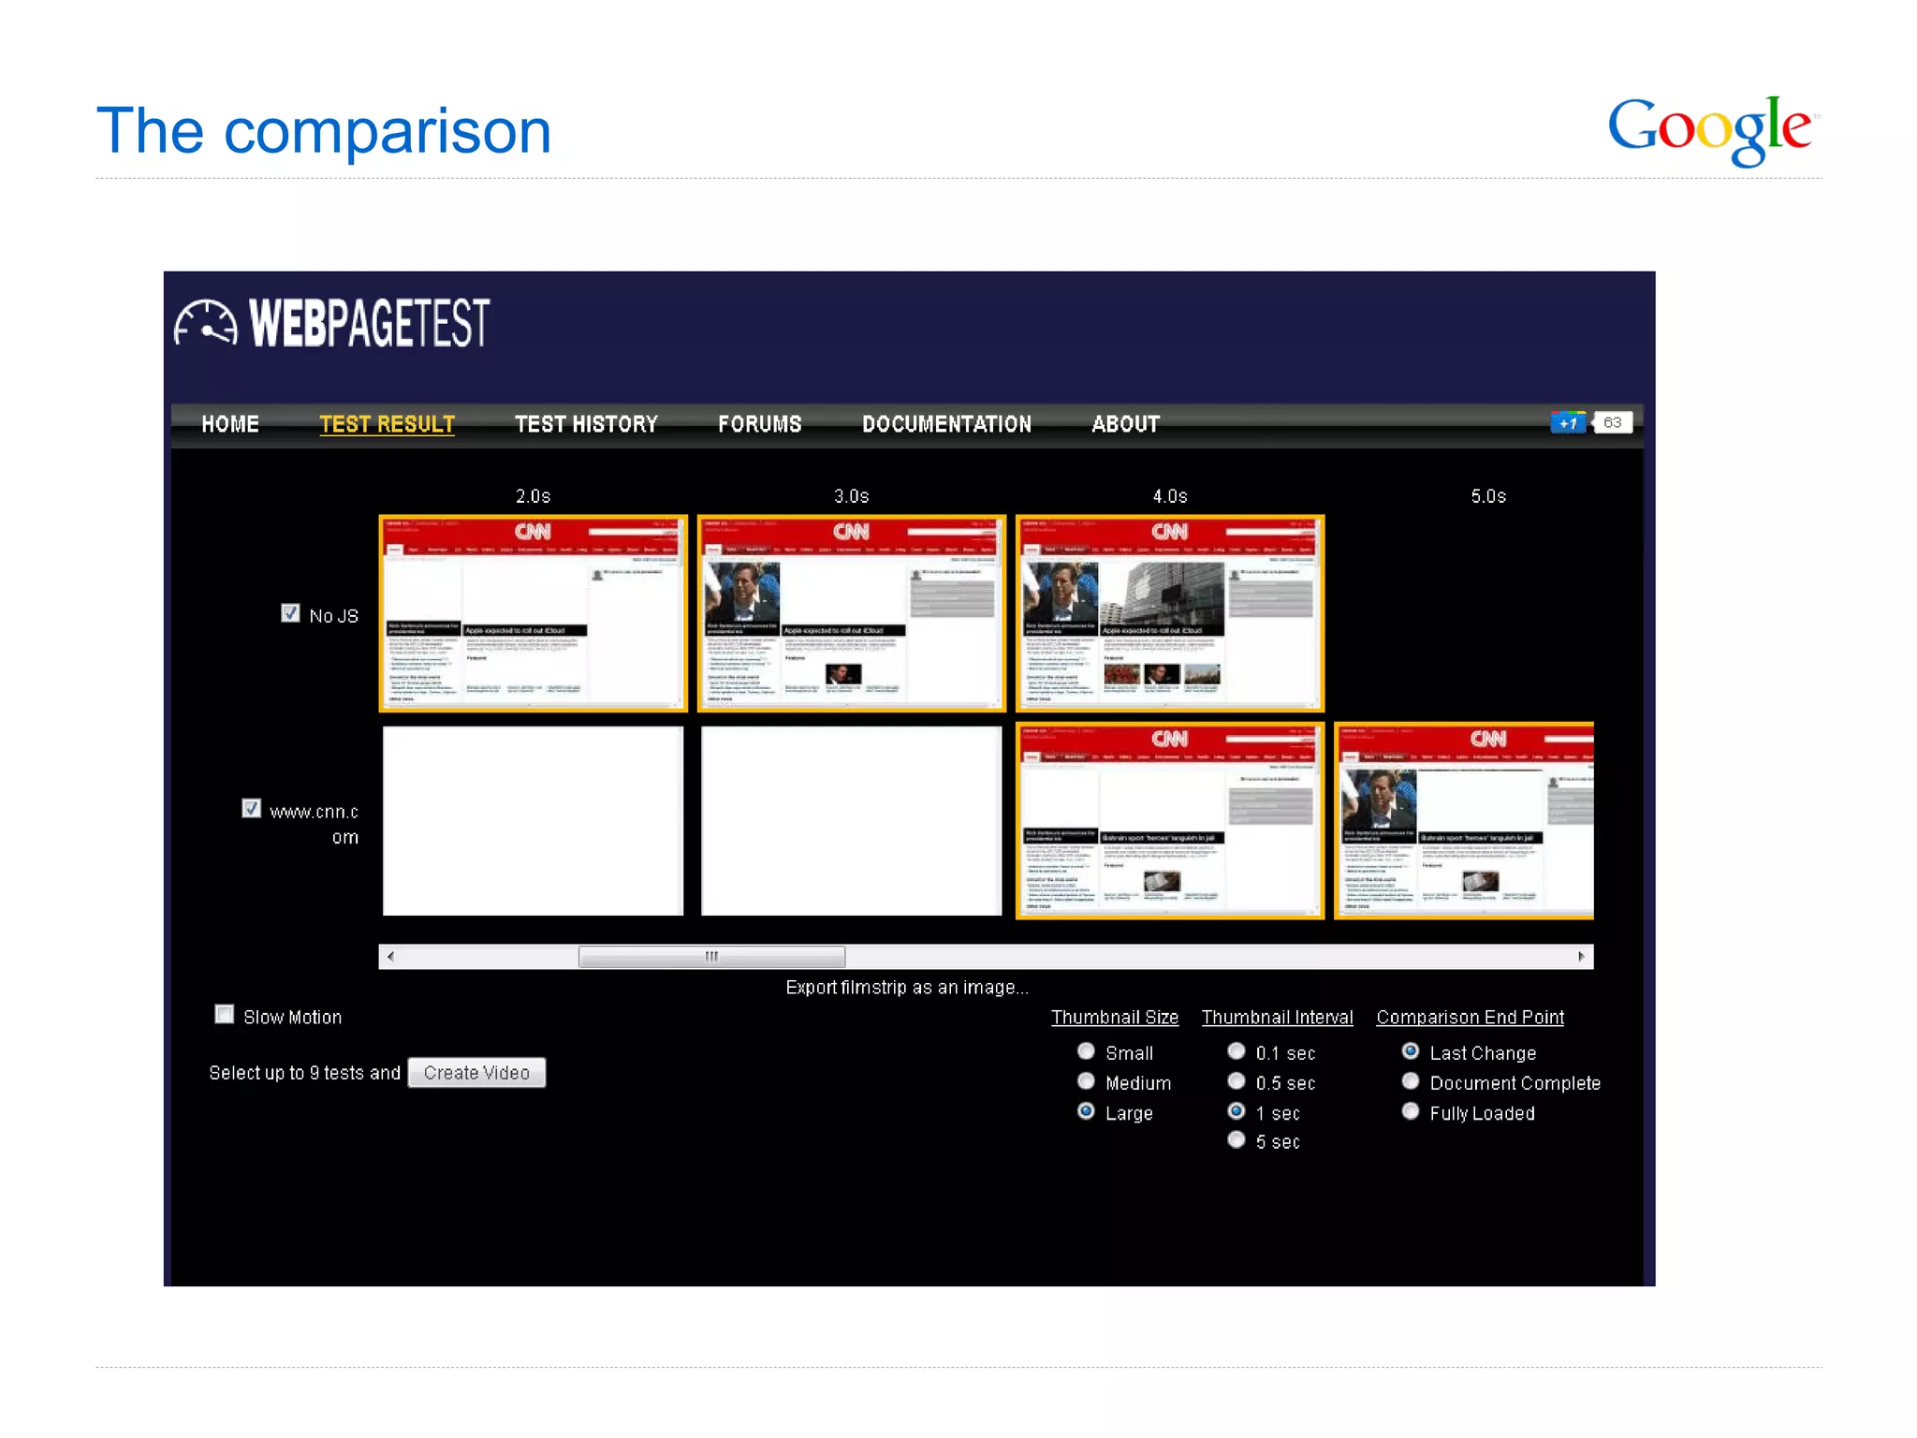Uncheck the No JS test checkbox
This screenshot has height=1438, width=1917.
point(290,613)
